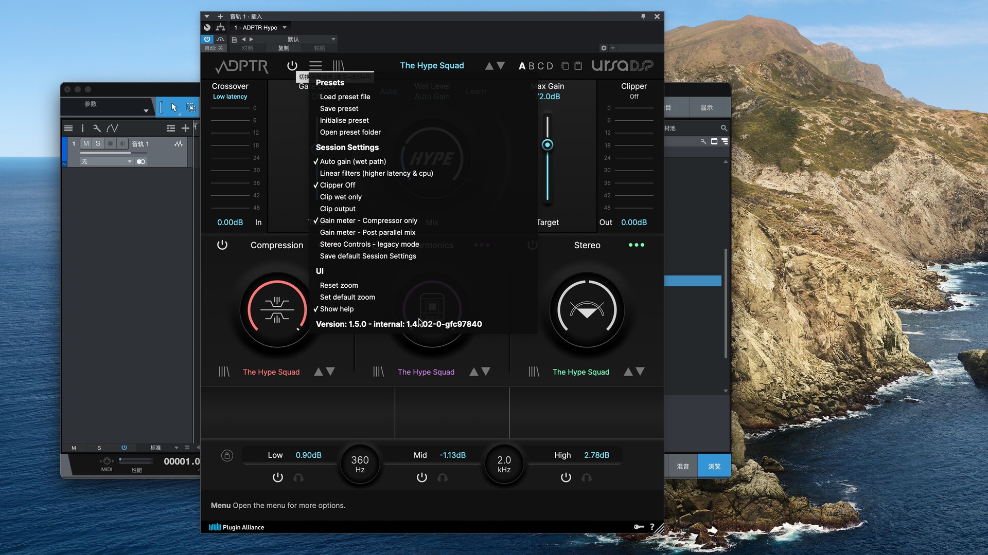Choose Reset zoom

click(339, 285)
